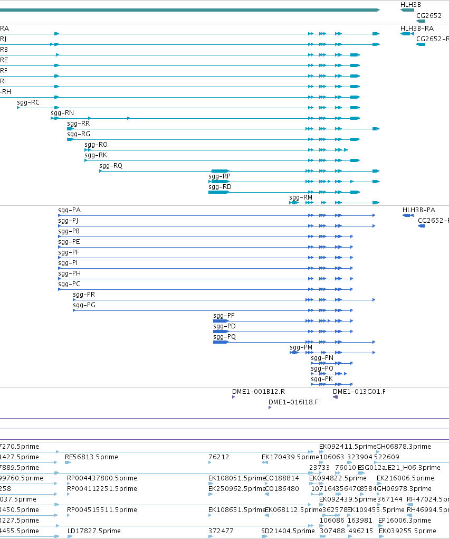Open the RP004112251.5prime EST label
Image resolution: width=449 pixels, height=539 pixels.
point(102,489)
